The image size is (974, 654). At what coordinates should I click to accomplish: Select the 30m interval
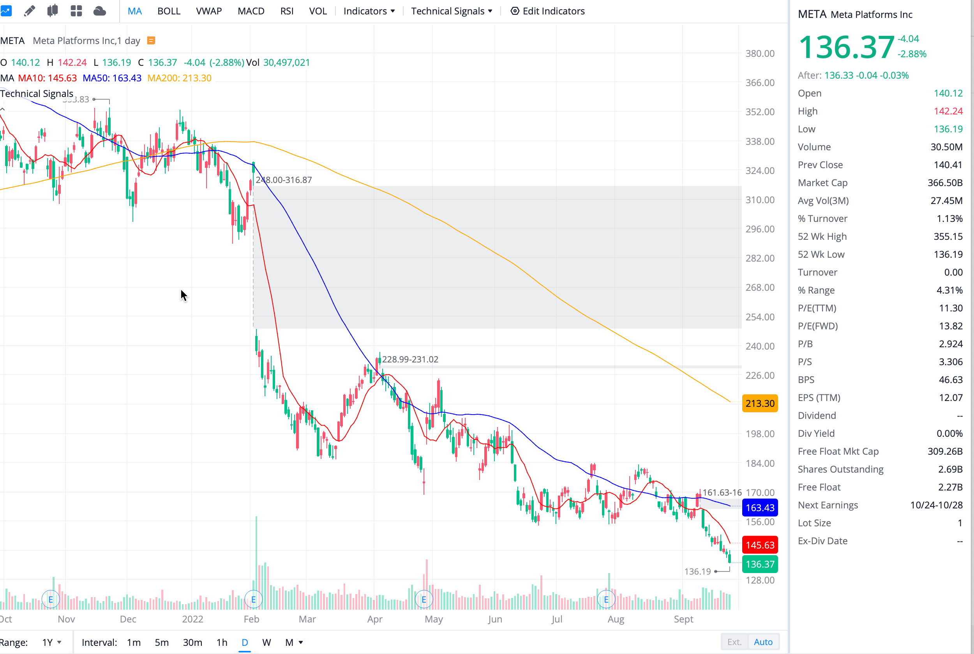192,642
